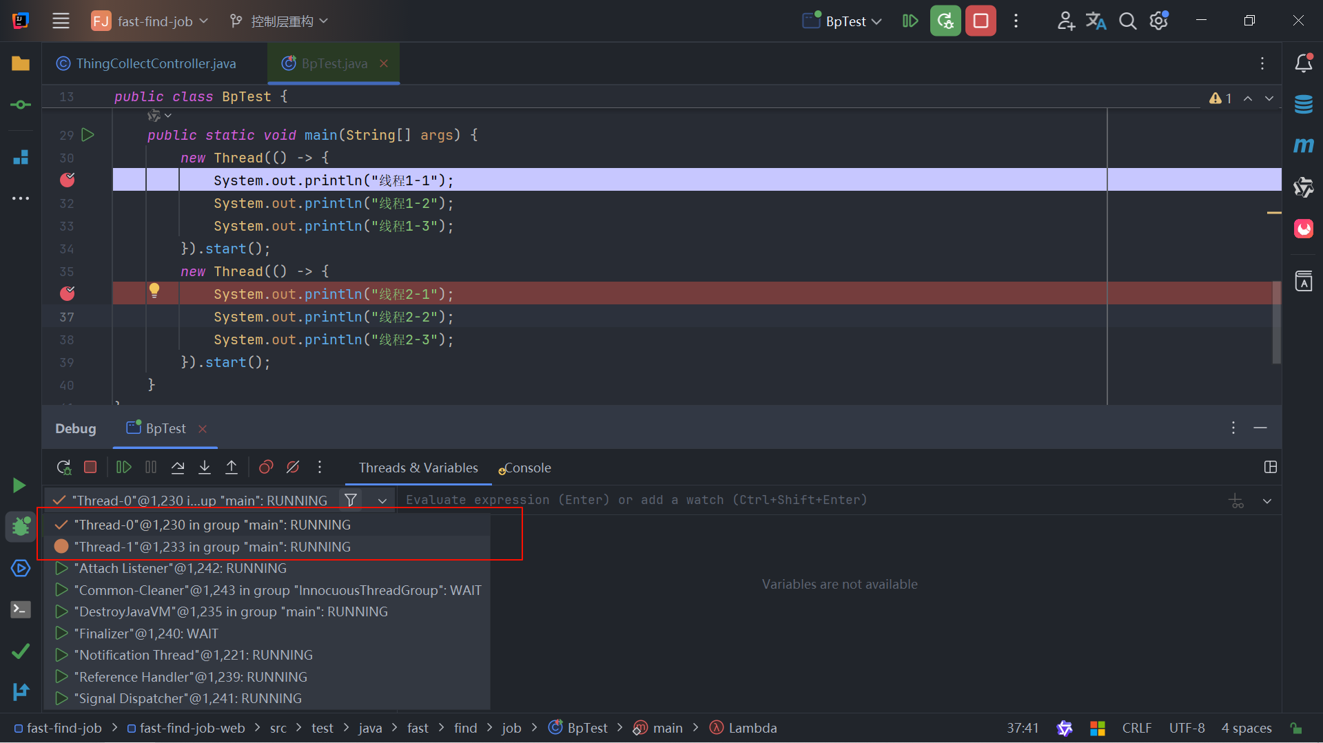Go to next highlighted problem arrow
The height and width of the screenshot is (743, 1323).
pyautogui.click(x=1269, y=98)
